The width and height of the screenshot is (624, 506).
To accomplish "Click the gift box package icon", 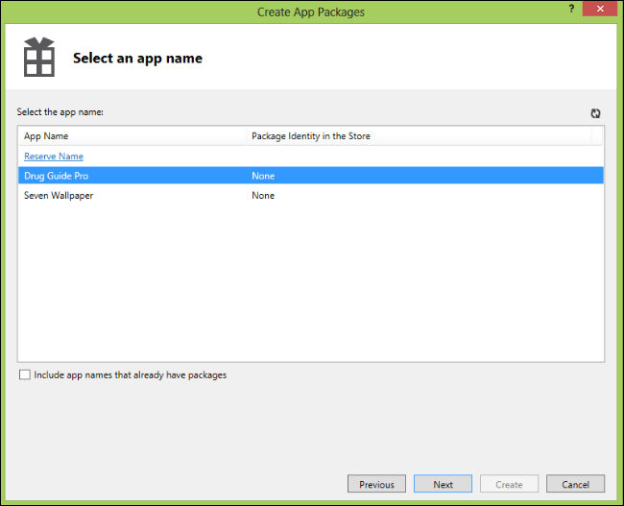I will coord(39,58).
